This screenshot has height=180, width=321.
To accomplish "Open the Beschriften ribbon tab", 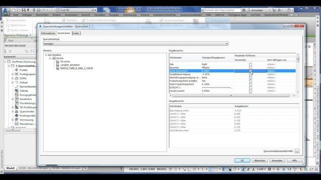I will 42,15.
